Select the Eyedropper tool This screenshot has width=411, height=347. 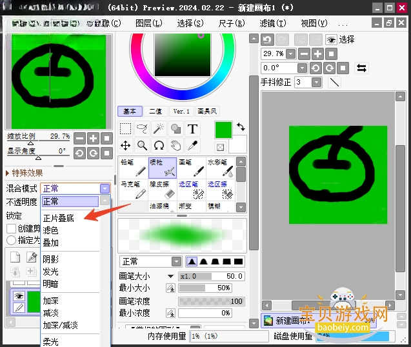tap(192, 146)
